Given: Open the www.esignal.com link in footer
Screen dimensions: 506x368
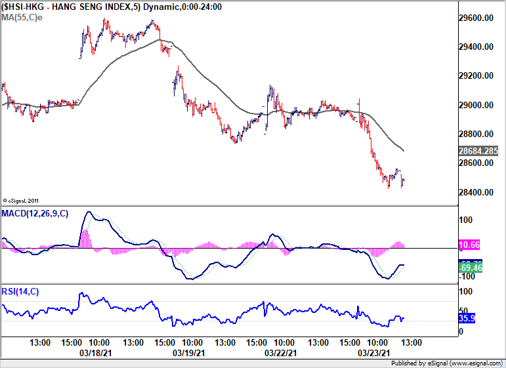Looking at the screenshot, I should (476, 363).
